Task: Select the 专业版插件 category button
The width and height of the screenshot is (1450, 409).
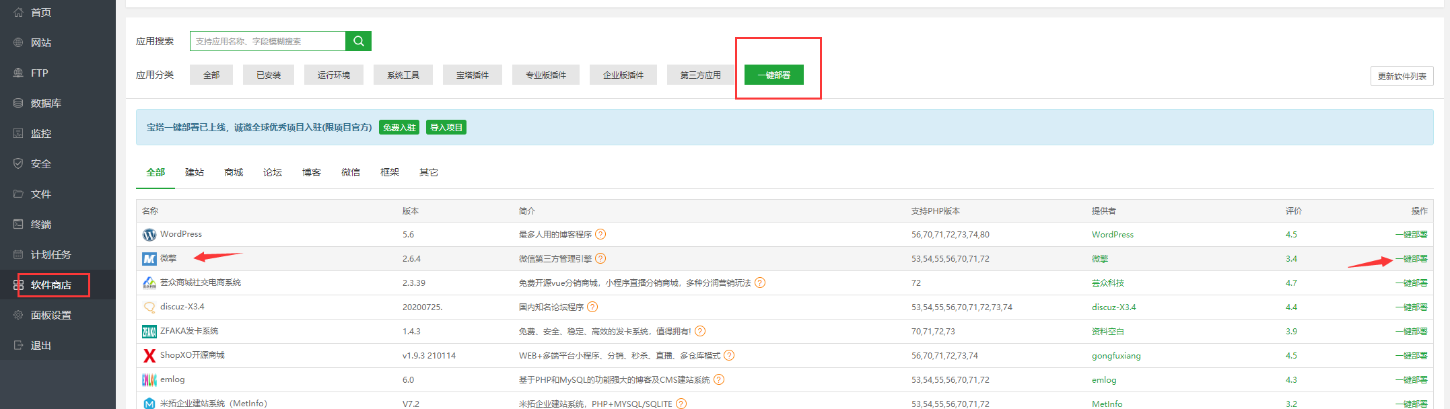Action: pos(546,75)
